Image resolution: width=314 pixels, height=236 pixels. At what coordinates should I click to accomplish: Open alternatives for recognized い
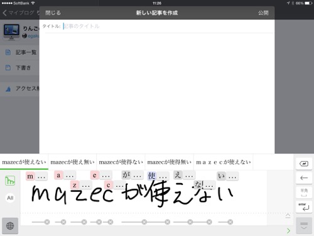point(232,176)
